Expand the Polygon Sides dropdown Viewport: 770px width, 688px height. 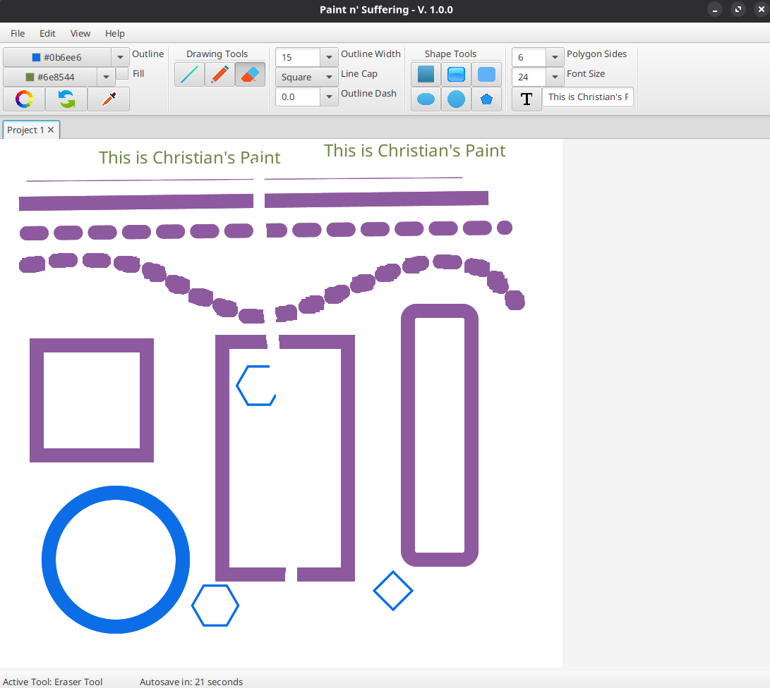tap(555, 57)
